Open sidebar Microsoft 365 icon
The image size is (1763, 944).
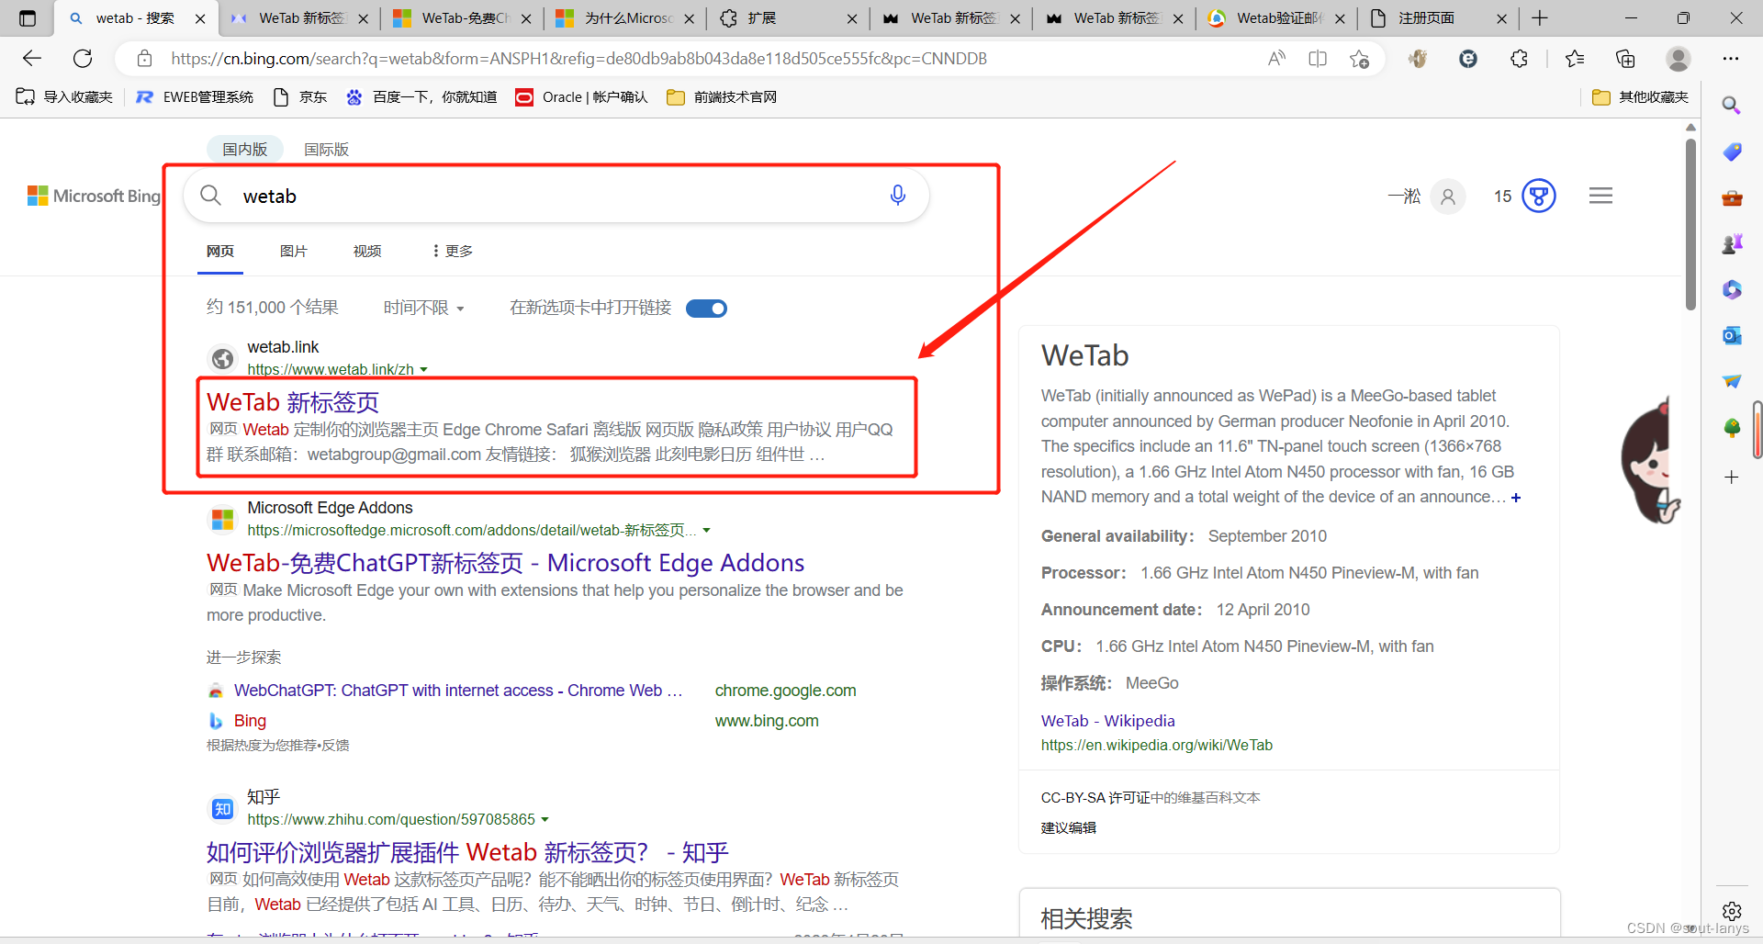(1732, 289)
